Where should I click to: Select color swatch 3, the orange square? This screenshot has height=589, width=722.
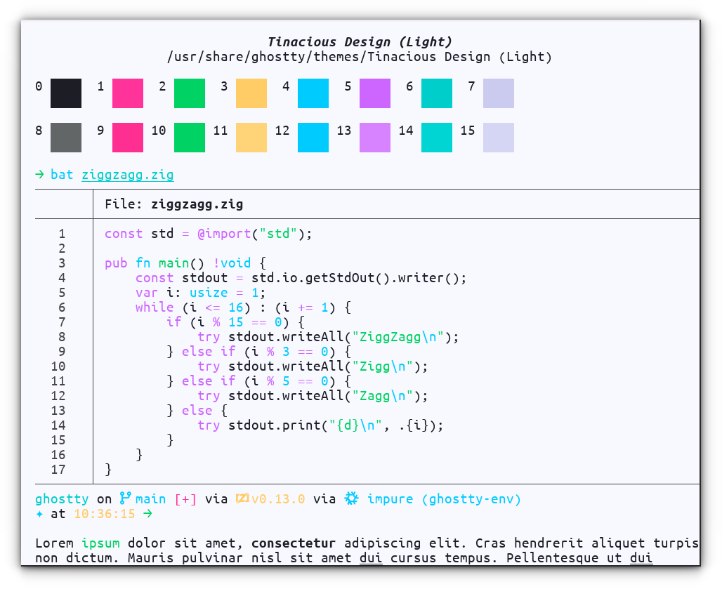coord(251,93)
